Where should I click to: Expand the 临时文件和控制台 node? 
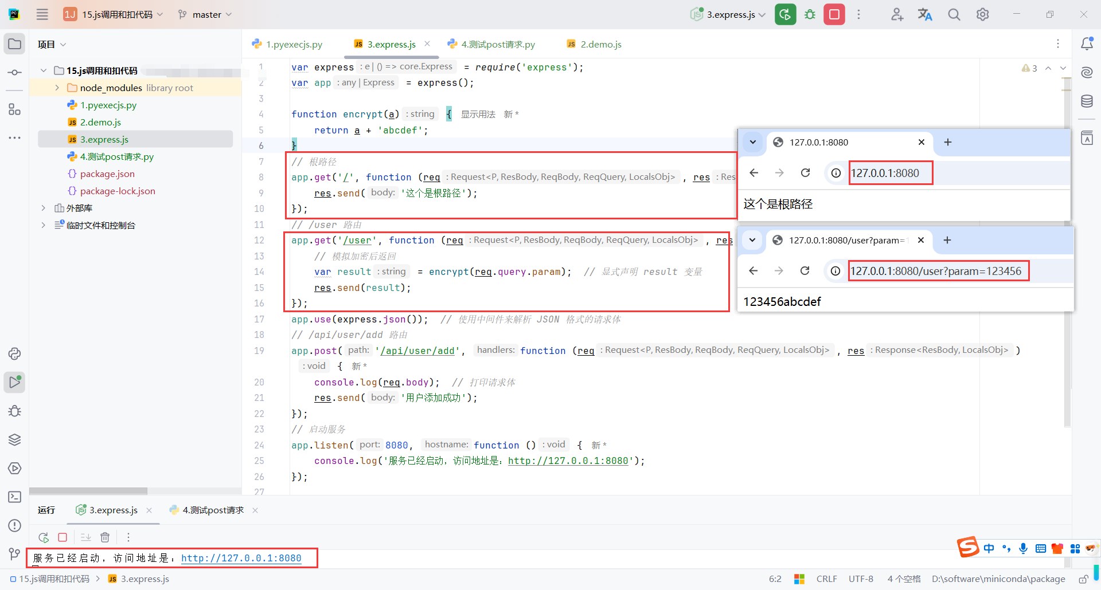pyautogui.click(x=44, y=225)
